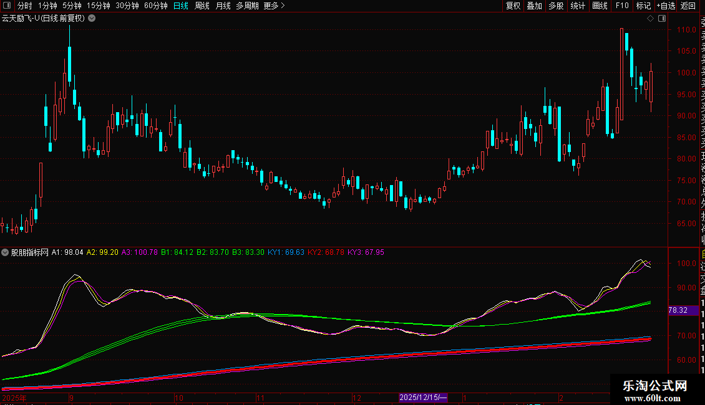The image size is (705, 405).
Task: Select the 1分钟 period
Action: pyautogui.click(x=47, y=6)
